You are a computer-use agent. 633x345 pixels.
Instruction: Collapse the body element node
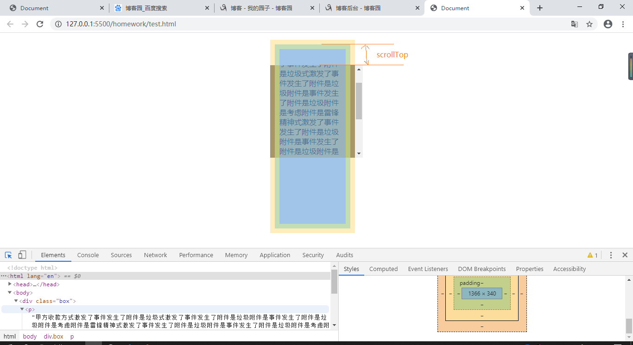[x=10, y=292]
